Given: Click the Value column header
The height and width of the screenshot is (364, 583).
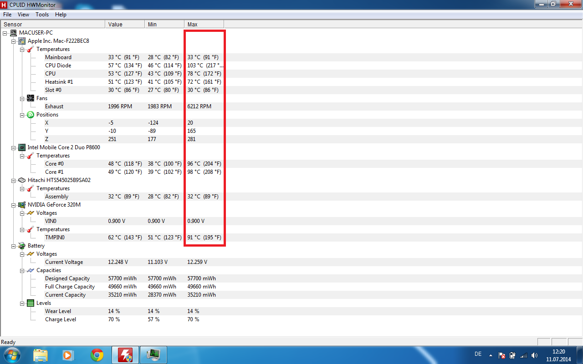Looking at the screenshot, I should click(x=125, y=24).
